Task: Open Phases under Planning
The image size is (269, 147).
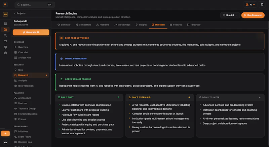Action: (x=31, y=119)
